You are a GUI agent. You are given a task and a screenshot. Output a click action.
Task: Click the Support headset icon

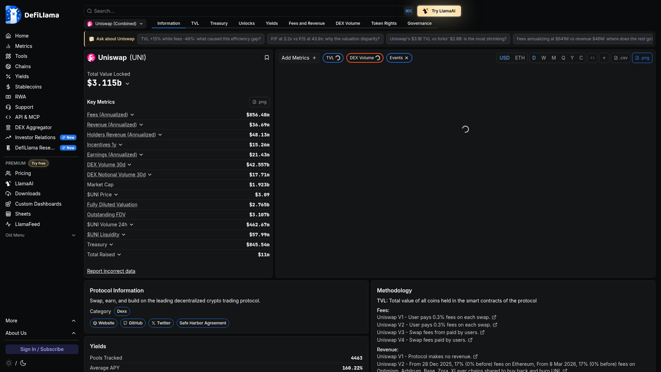pyautogui.click(x=8, y=107)
